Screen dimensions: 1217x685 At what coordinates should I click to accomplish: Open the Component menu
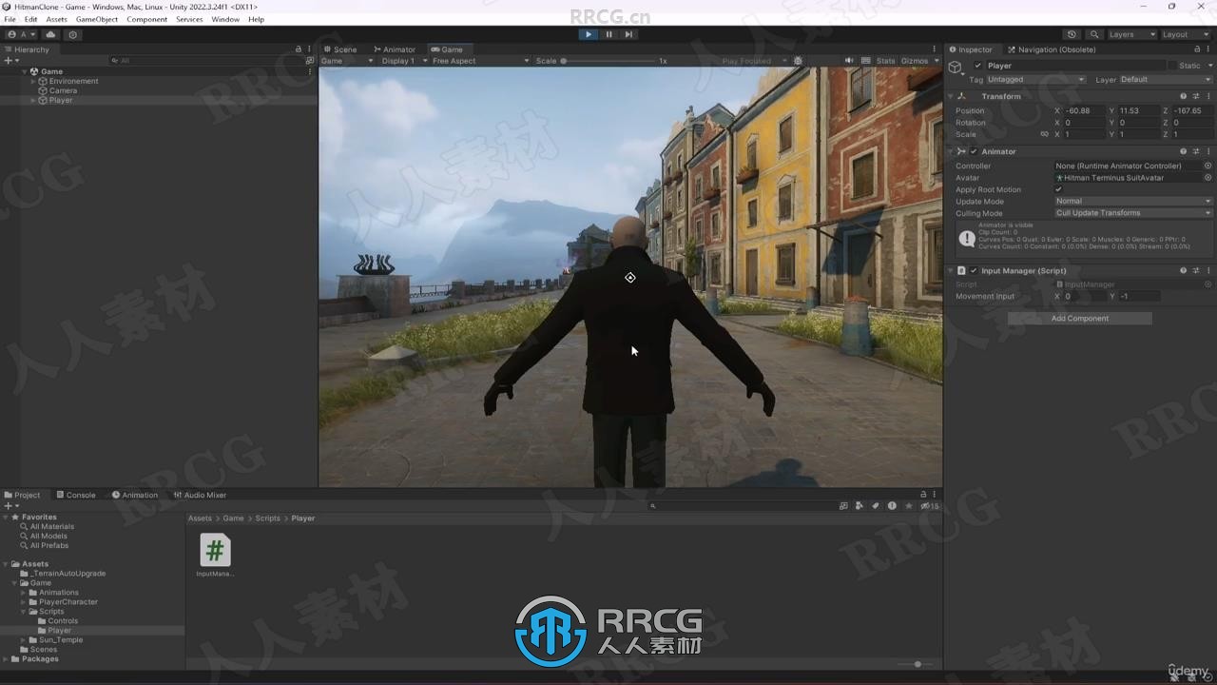[x=146, y=19]
